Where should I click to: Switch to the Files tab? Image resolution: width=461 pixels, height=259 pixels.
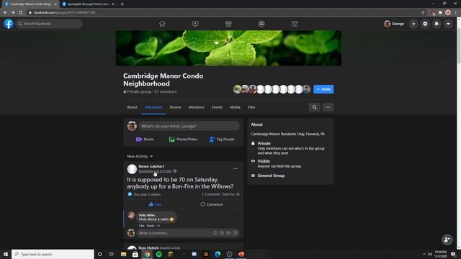(x=251, y=107)
